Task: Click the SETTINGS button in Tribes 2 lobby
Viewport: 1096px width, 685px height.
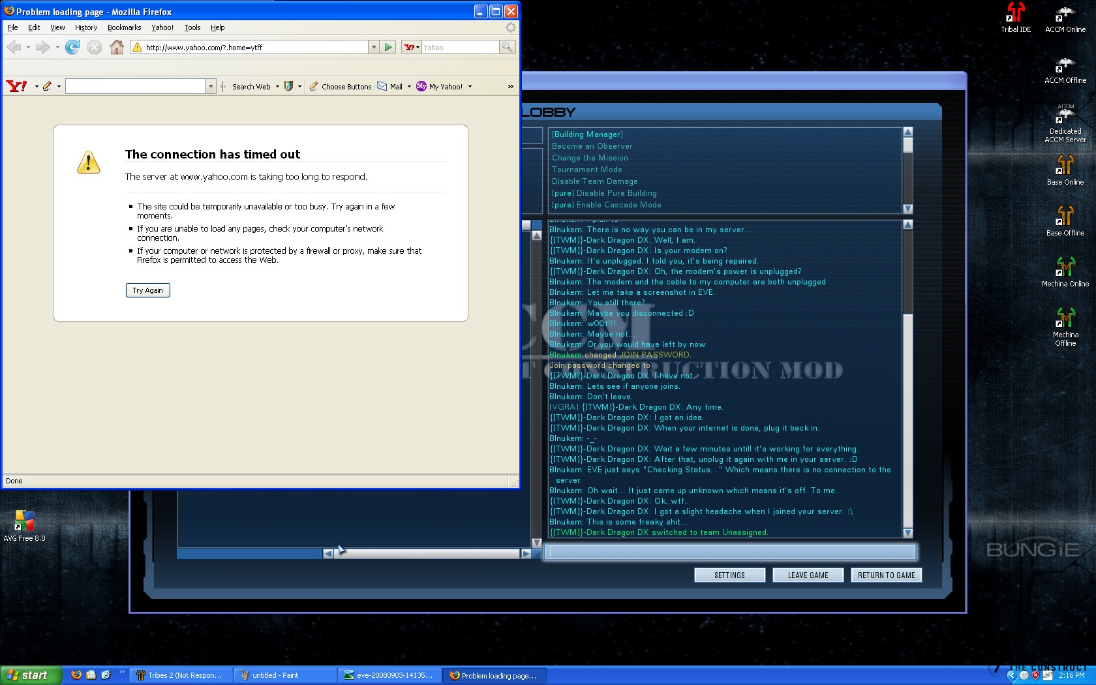Action: (729, 575)
